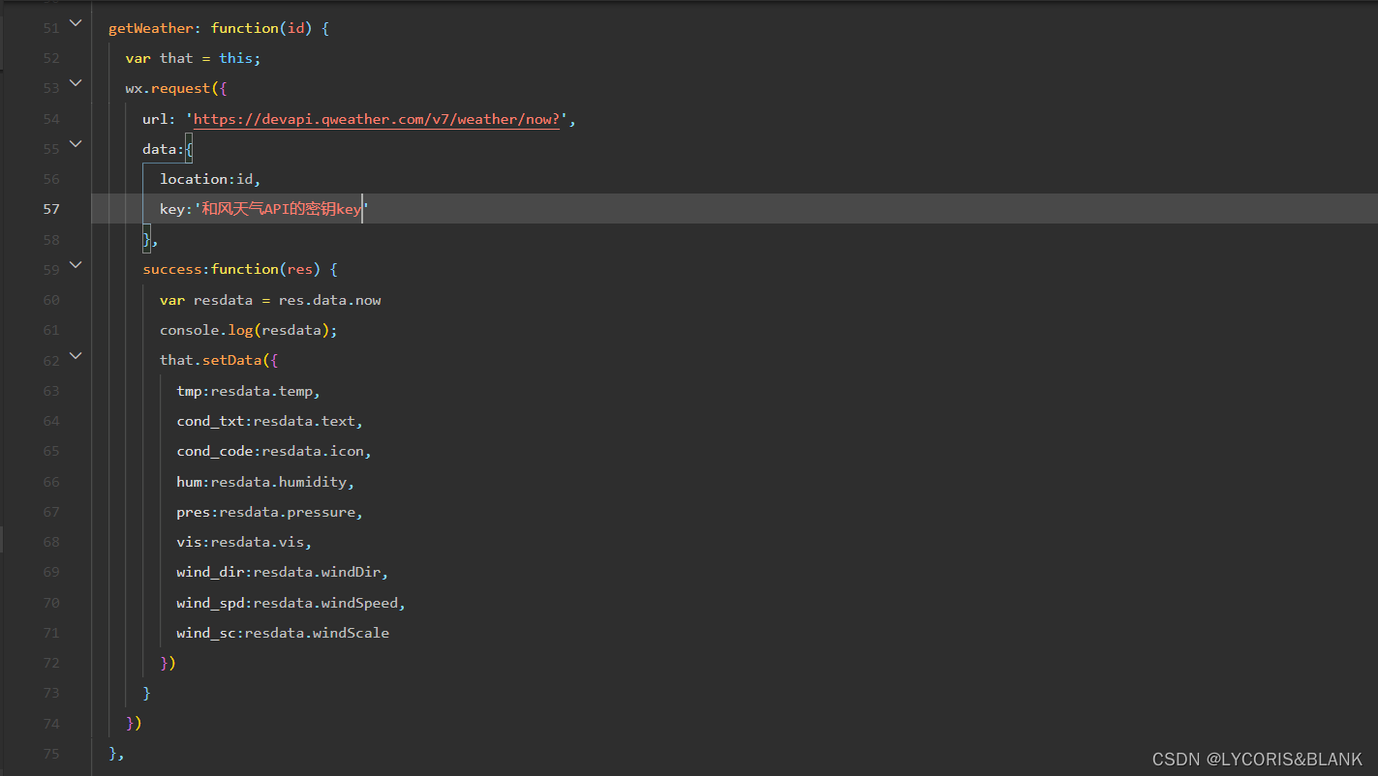
Task: Click on vis:resdata.vis line
Action: pos(244,542)
